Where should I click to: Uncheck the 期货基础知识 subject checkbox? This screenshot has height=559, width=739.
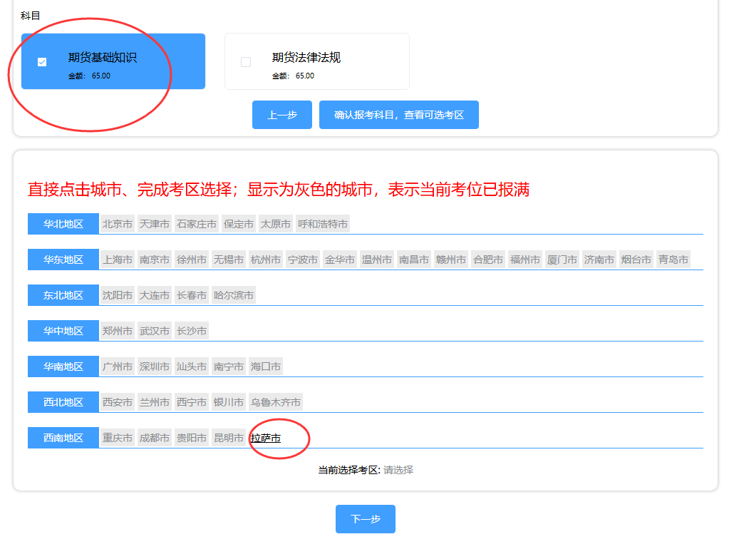click(x=42, y=62)
